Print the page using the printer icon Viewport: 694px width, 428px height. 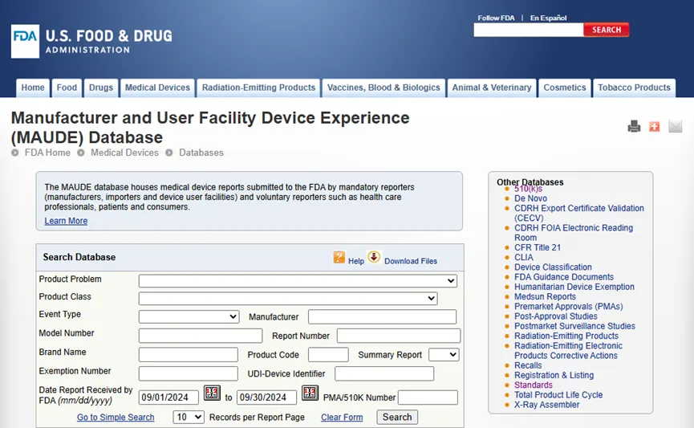pos(634,127)
